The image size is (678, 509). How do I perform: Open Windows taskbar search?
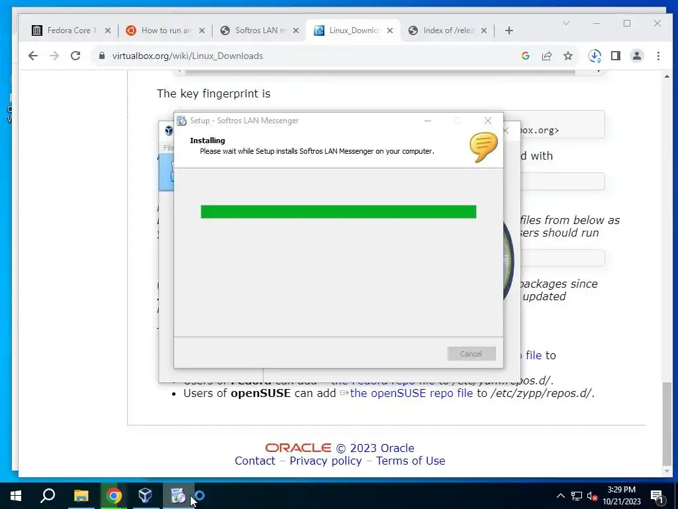point(48,496)
